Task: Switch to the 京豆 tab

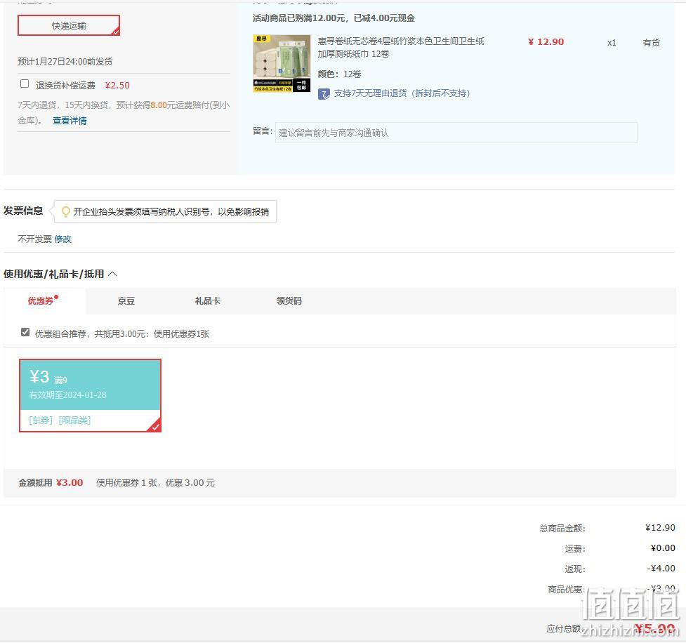Action: click(126, 301)
